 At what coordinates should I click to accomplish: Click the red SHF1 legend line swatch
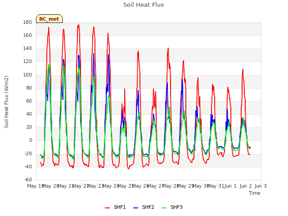[107, 208]
